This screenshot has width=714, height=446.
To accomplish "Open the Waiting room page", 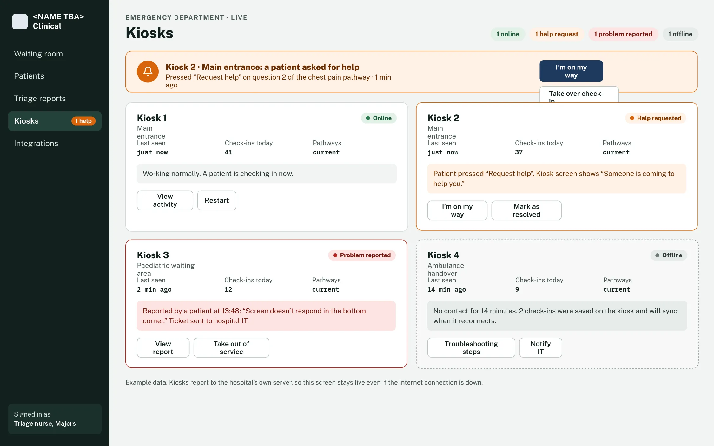I will (55, 54).
